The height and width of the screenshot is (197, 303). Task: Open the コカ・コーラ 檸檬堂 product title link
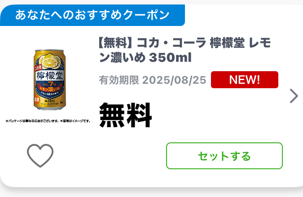(x=184, y=50)
